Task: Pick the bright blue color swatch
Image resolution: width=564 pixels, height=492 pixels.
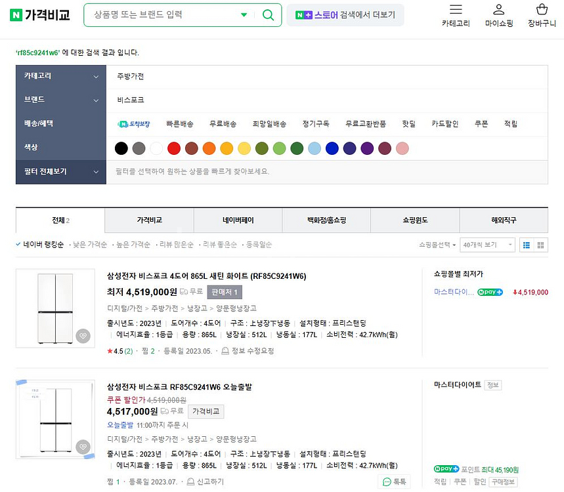Action: (332, 148)
